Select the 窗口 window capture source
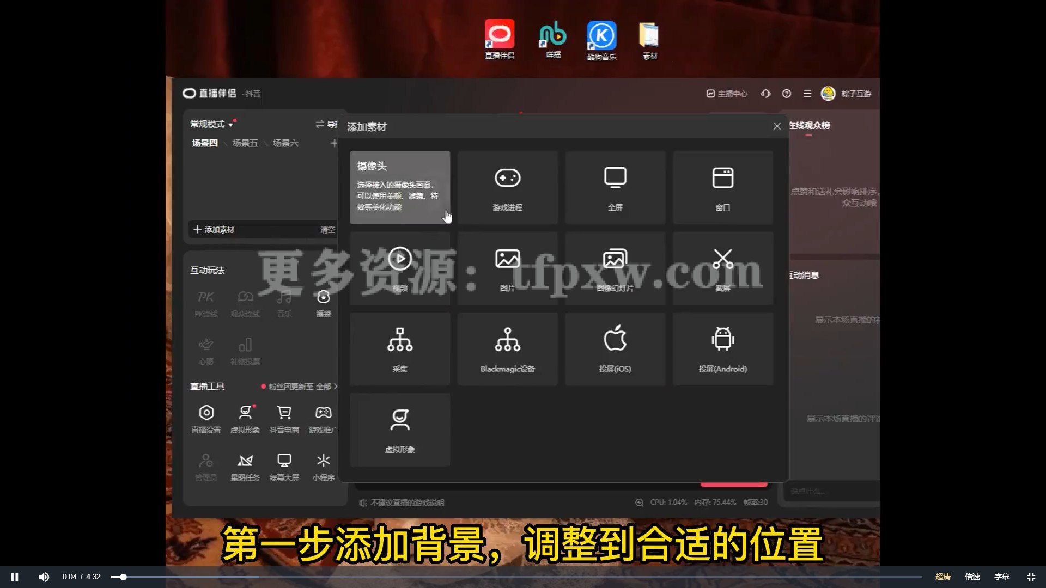This screenshot has height=588, width=1046. [x=722, y=188]
